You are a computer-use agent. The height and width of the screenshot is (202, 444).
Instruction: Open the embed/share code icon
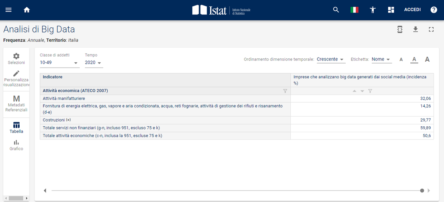click(400, 30)
